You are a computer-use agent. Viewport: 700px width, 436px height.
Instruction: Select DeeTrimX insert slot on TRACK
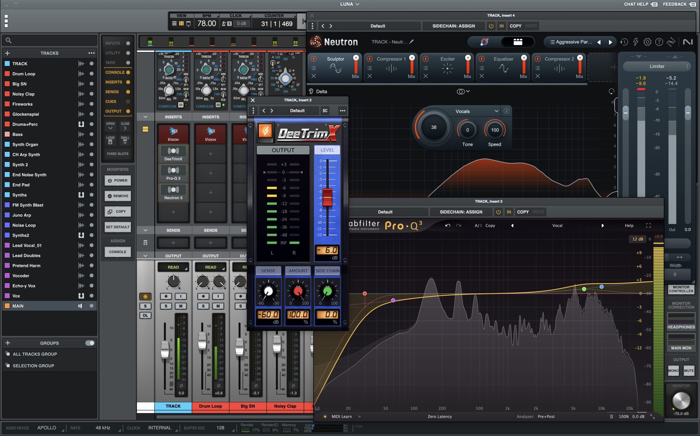(173, 154)
